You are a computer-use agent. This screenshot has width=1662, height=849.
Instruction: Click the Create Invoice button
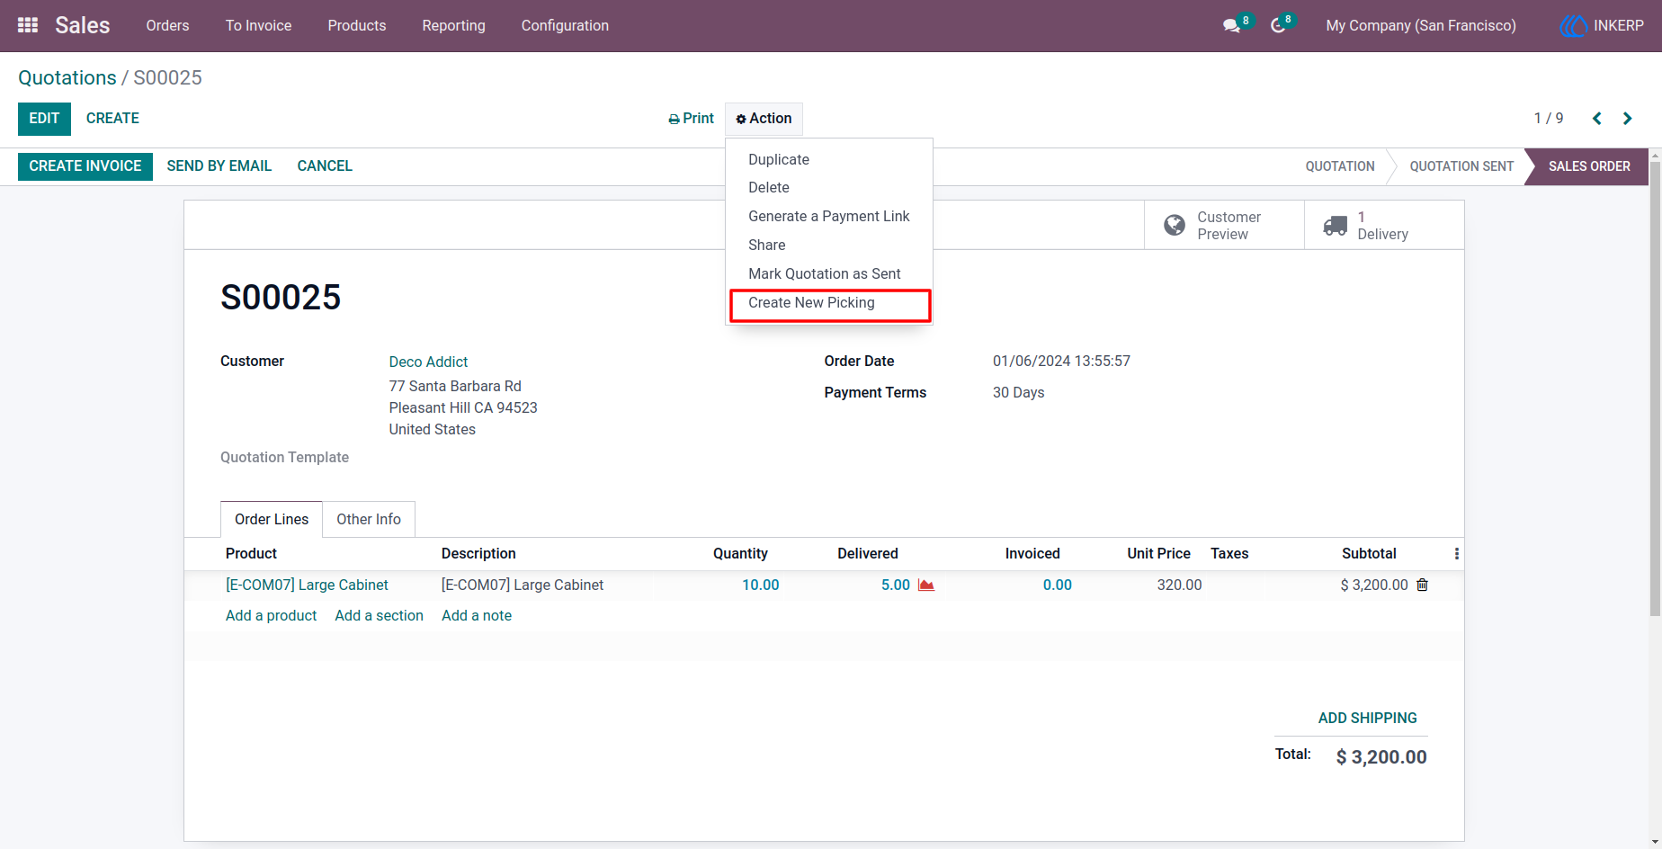[x=85, y=166]
